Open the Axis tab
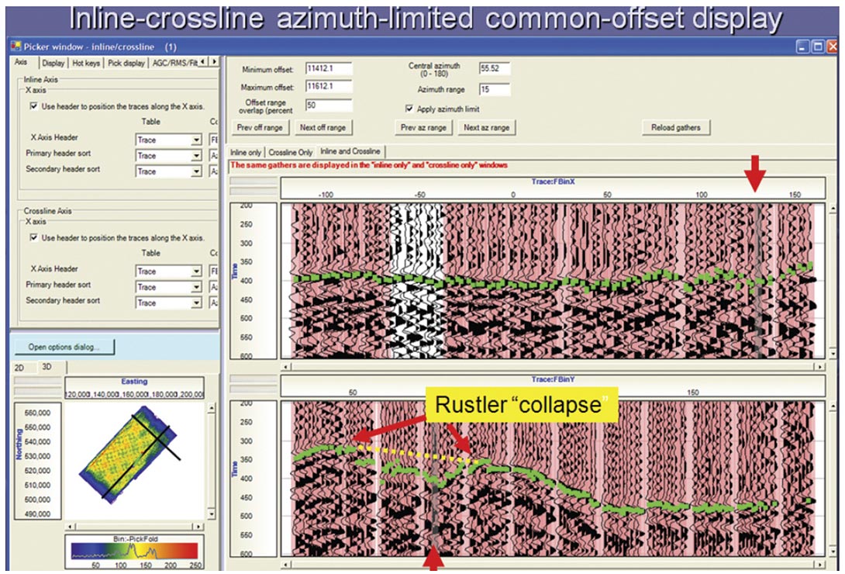The image size is (845, 574). 22,63
